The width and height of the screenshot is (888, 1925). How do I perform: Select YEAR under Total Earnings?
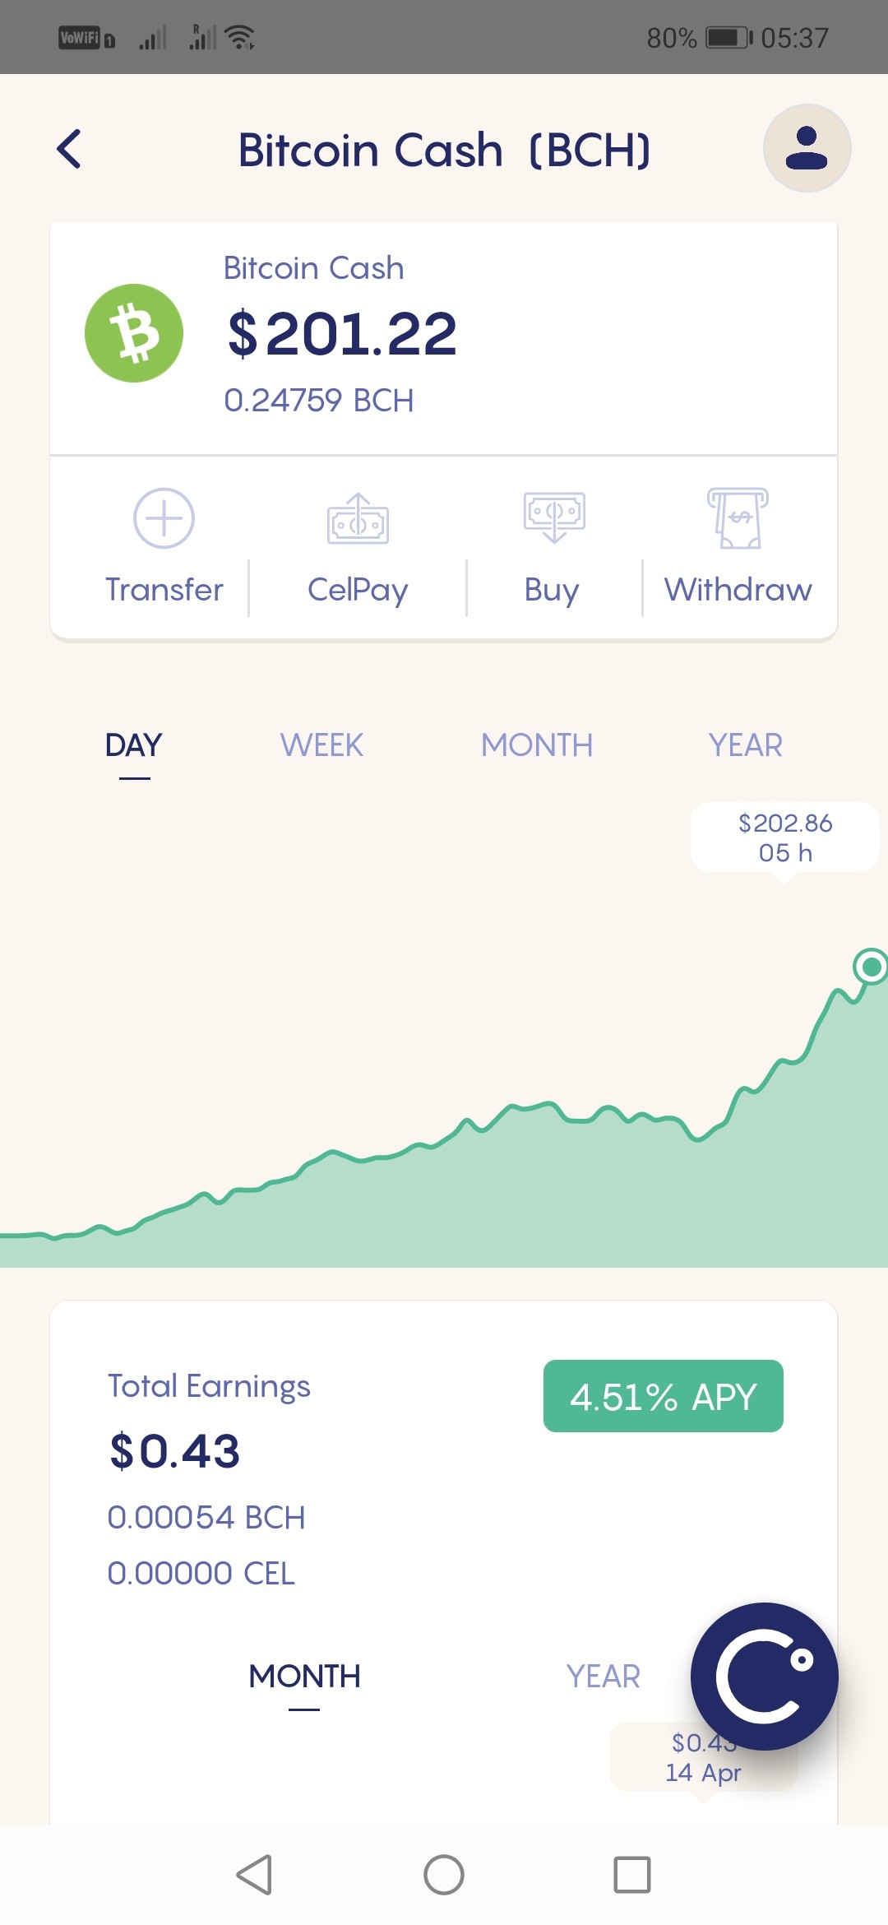coord(603,1676)
